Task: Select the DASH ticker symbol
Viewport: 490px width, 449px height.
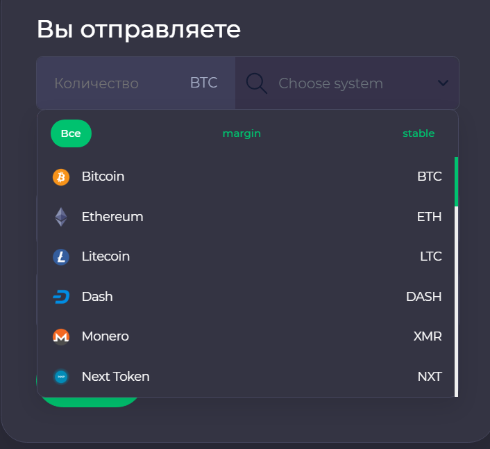Action: click(423, 297)
